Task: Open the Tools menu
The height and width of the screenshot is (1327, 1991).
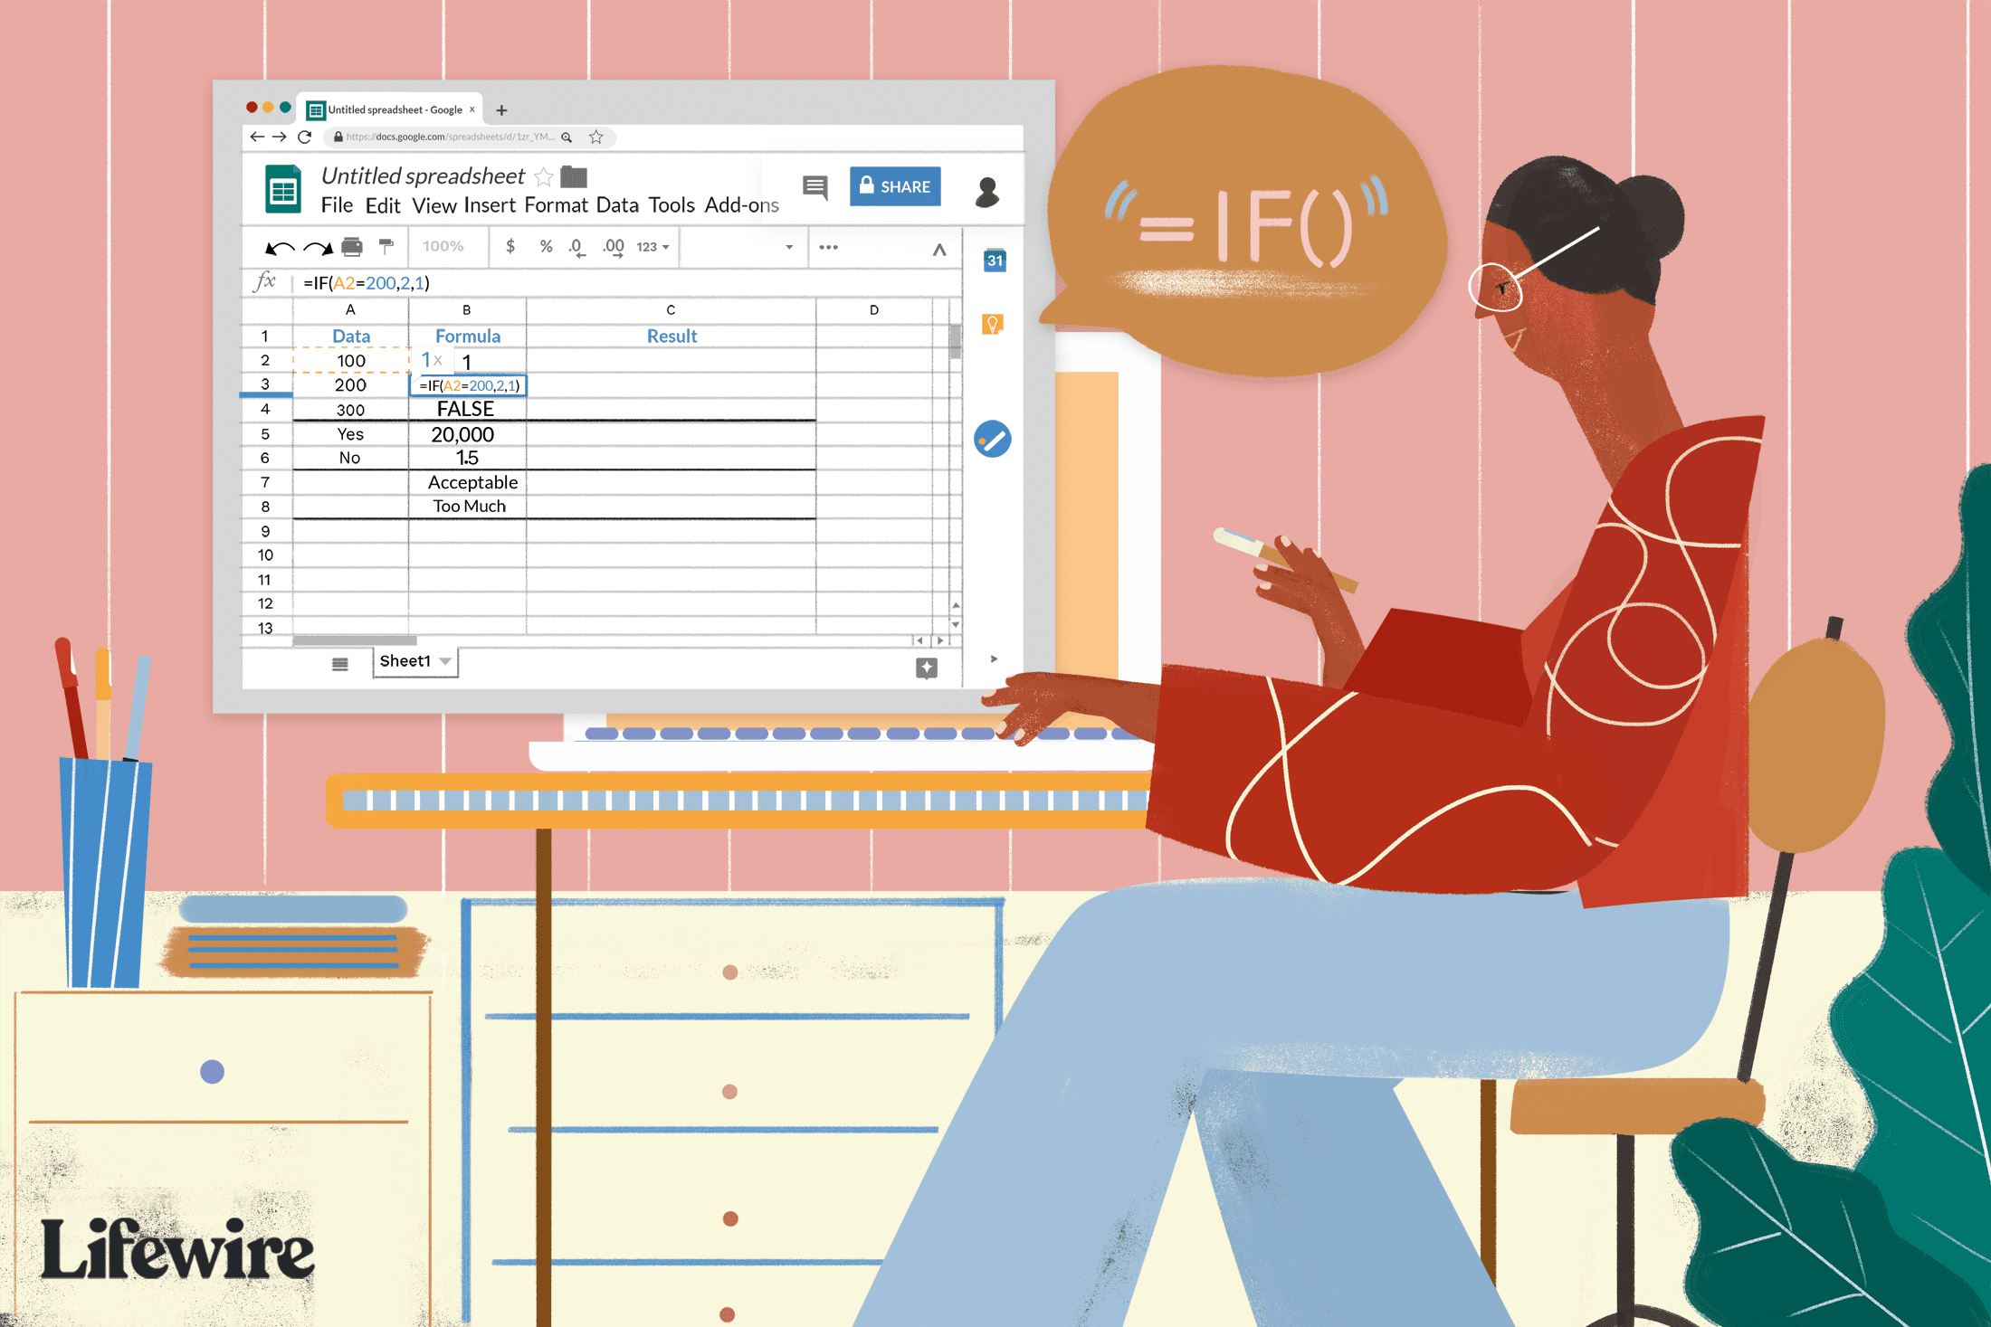Action: [672, 205]
